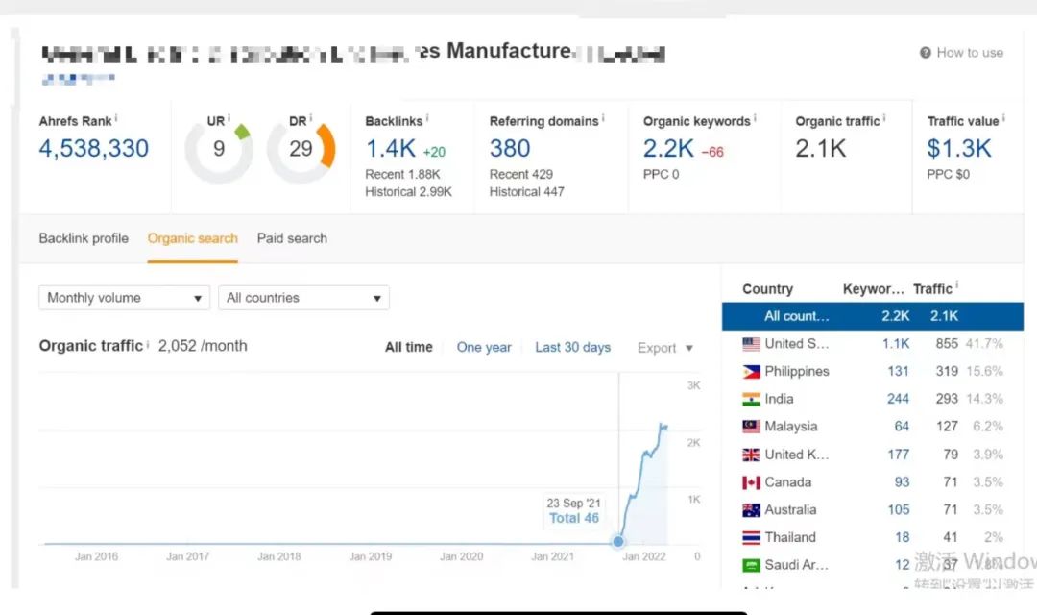Open the Ahrefs Rank value 4,538,330
The image size is (1037, 615).
pos(94,148)
